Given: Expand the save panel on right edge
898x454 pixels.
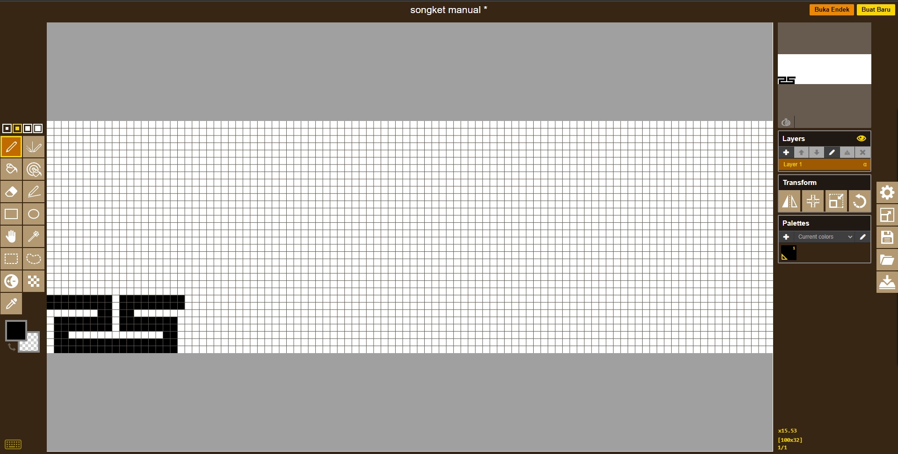Looking at the screenshot, I should [887, 237].
